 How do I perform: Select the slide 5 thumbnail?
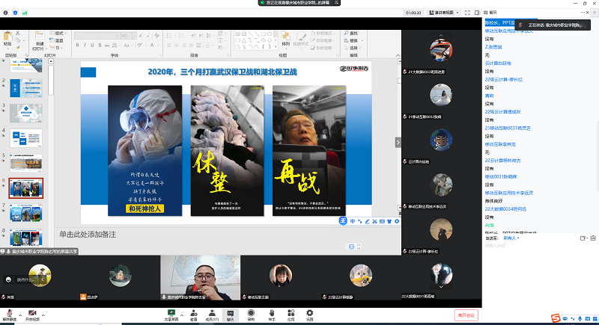pyautogui.click(x=25, y=161)
